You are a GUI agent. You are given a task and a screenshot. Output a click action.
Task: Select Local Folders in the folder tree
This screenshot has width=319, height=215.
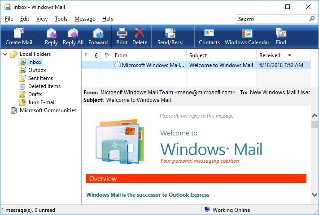(35, 54)
